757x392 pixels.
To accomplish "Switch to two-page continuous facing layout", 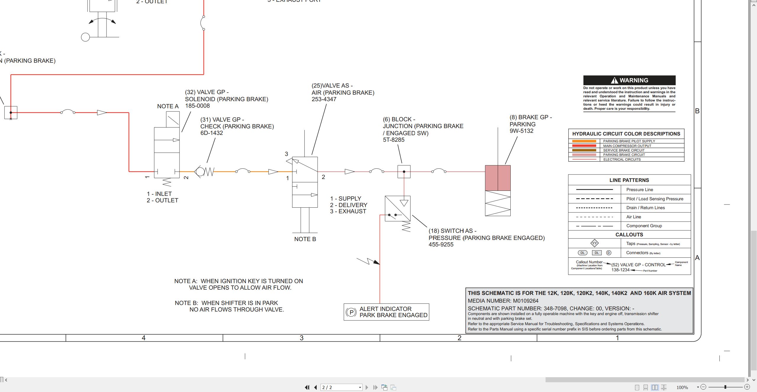I will pyautogui.click(x=664, y=387).
